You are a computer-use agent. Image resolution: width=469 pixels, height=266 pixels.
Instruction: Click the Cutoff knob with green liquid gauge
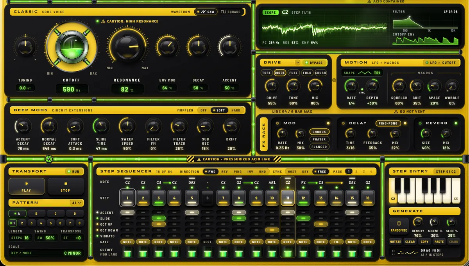(71, 47)
